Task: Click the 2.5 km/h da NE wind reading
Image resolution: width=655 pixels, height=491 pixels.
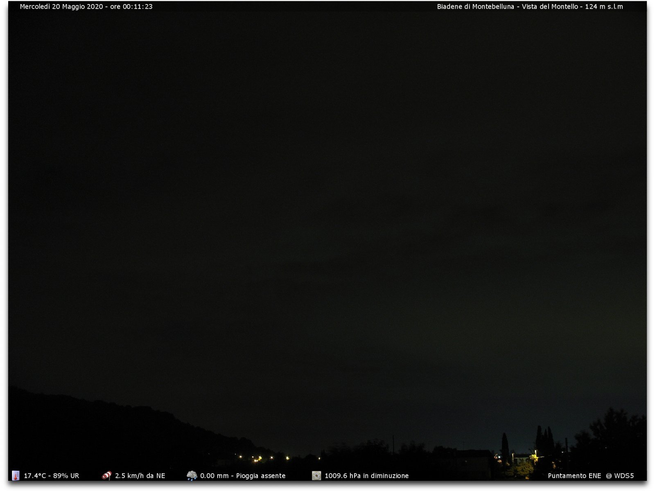Action: coord(140,476)
